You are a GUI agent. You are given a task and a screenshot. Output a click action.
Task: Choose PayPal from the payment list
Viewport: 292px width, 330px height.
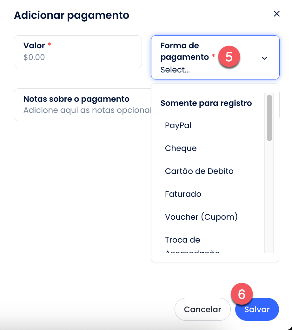click(x=178, y=126)
